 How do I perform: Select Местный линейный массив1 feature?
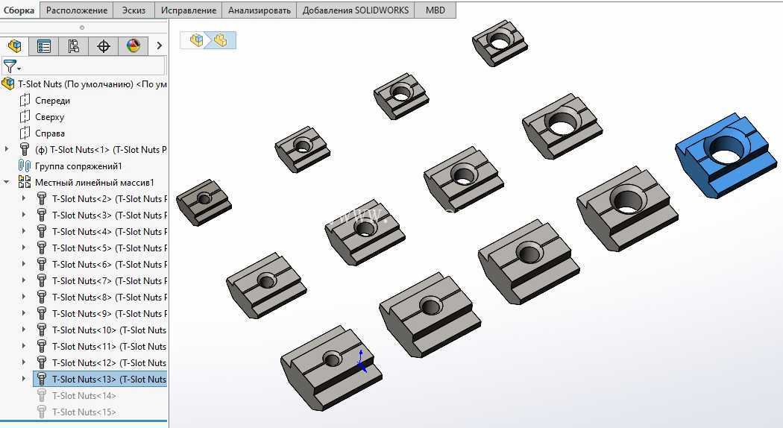pyautogui.click(x=95, y=182)
